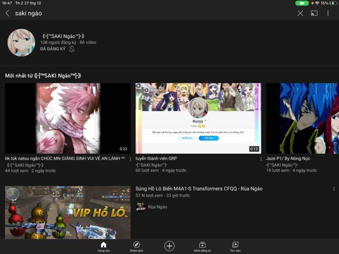The image size is (339, 254).
Task: Open the Jaze P1/ By Nòng Nọc title
Action: [288, 158]
